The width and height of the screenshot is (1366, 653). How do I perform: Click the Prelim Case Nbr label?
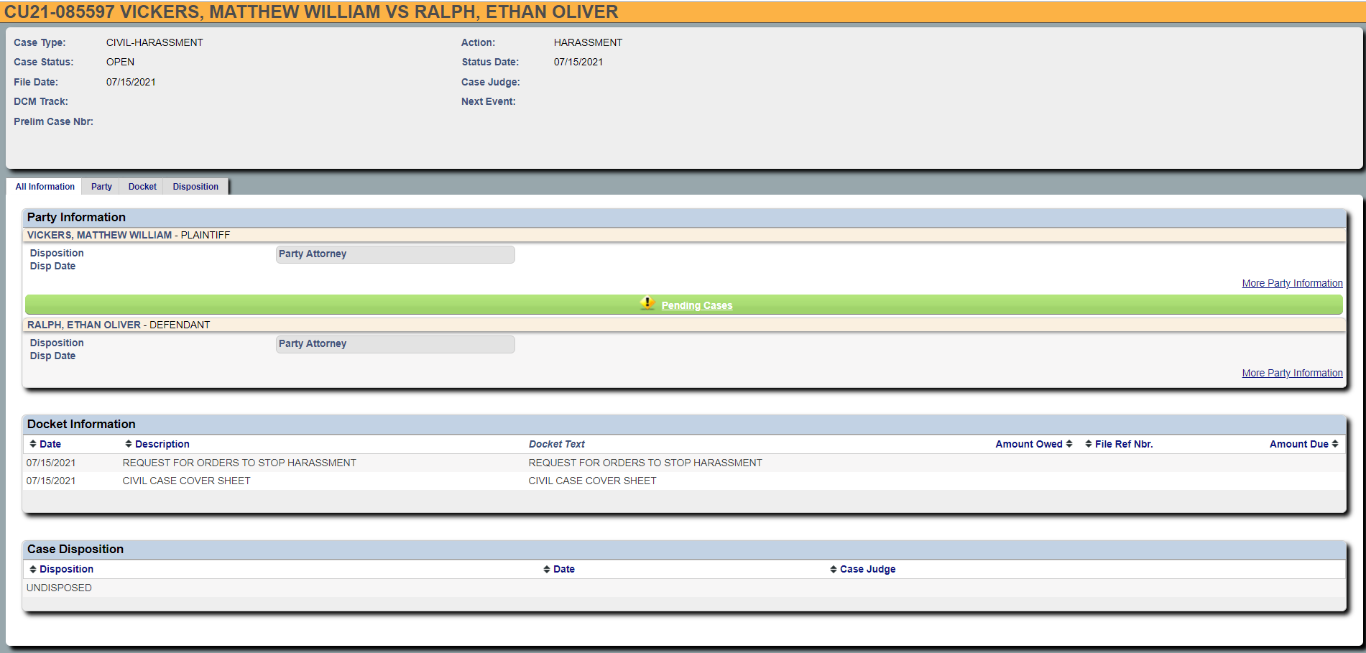[x=53, y=121]
